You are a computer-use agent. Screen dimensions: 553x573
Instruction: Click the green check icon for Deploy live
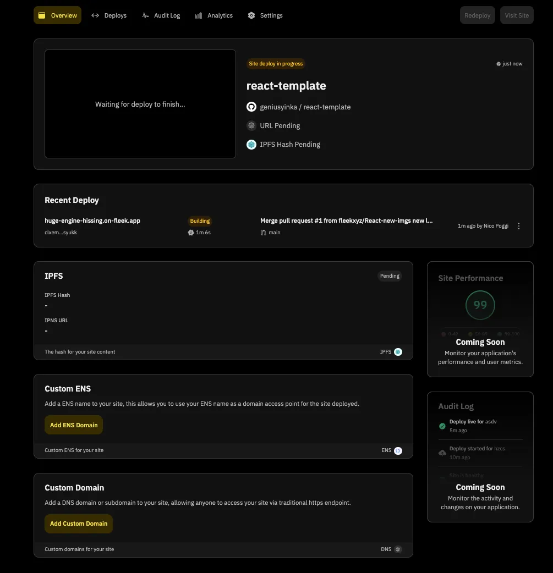coord(442,426)
